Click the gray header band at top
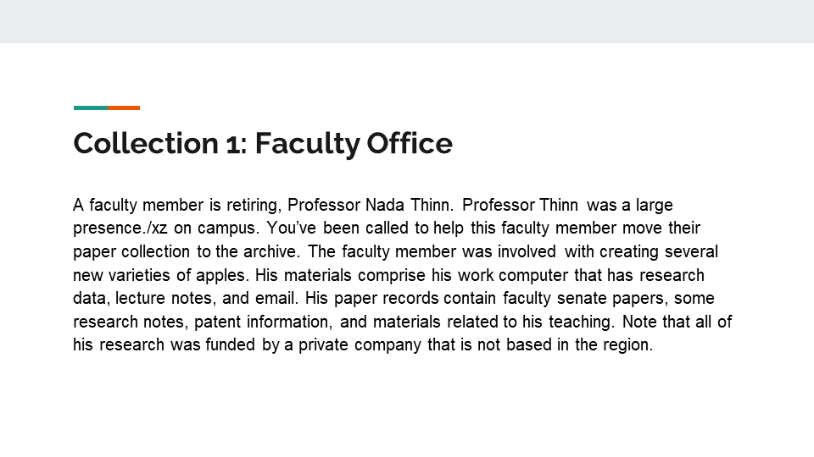 click(407, 21)
